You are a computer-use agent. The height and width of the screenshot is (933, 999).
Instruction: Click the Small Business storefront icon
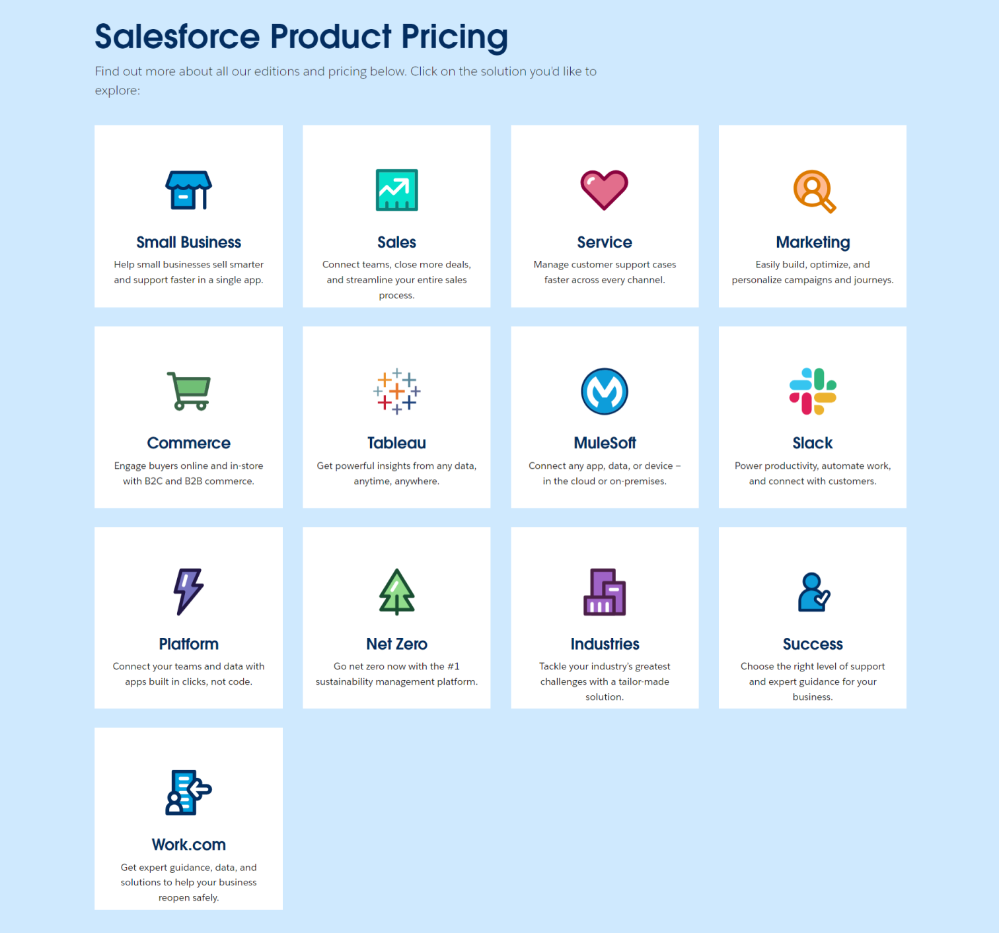(188, 190)
